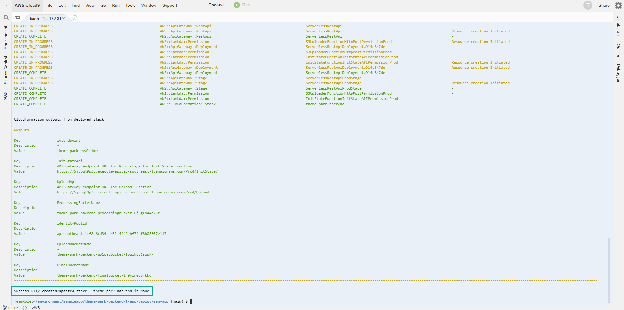Screen dimensions: 624x310
Task: Click the user avatar T icon
Action: (x=588, y=5)
